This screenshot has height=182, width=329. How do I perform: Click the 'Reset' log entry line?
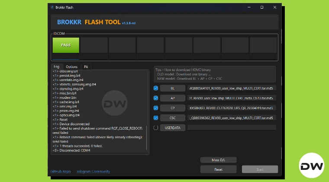click(60, 120)
